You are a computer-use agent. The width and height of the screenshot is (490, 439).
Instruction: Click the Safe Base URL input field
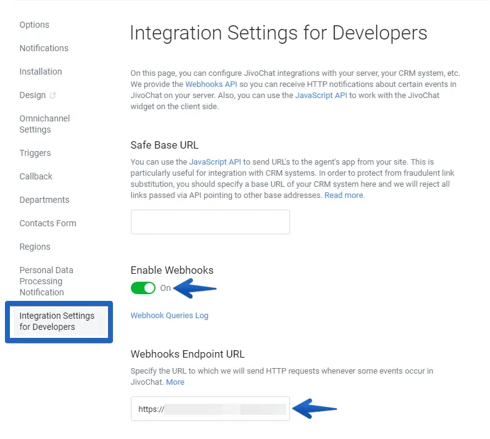[x=210, y=222]
